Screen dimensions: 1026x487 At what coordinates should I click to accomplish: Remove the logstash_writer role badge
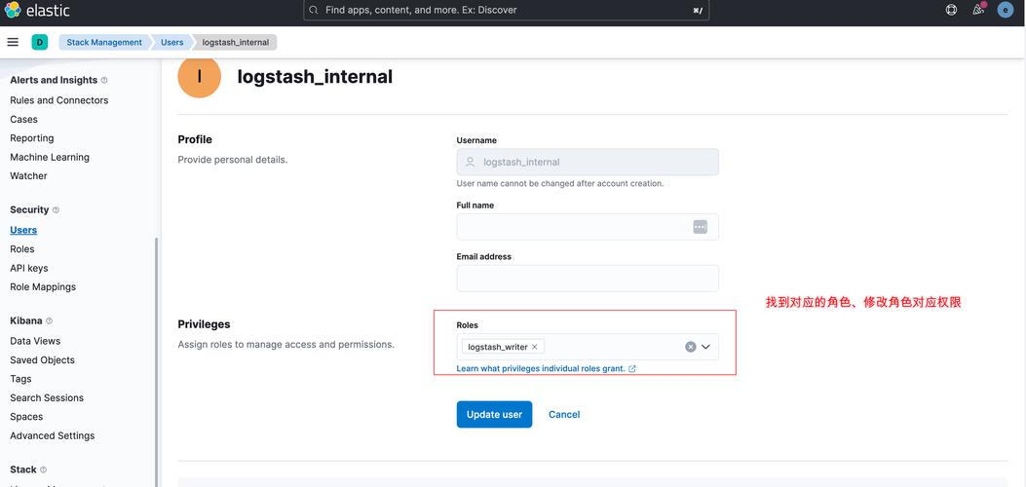pos(534,347)
